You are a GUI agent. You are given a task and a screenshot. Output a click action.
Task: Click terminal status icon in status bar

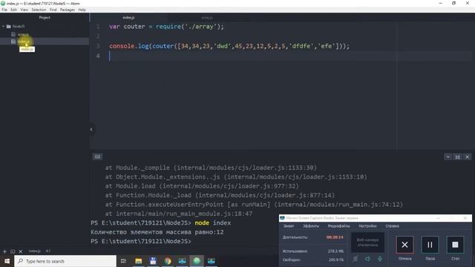13,251
